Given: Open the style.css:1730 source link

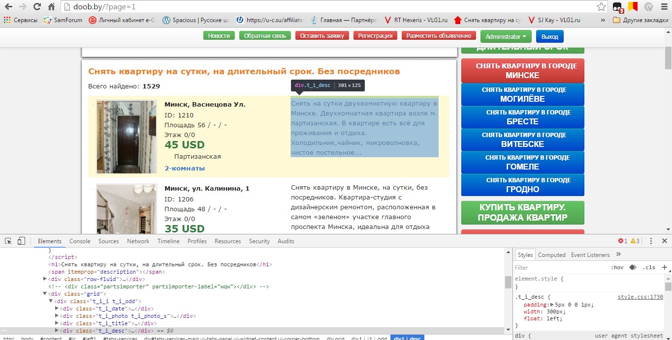Looking at the screenshot, I should click(640, 297).
